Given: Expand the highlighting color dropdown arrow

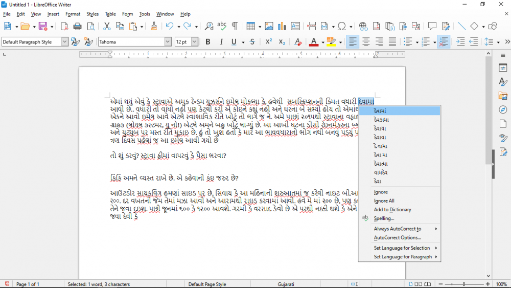Looking at the screenshot, I should [x=340, y=42].
